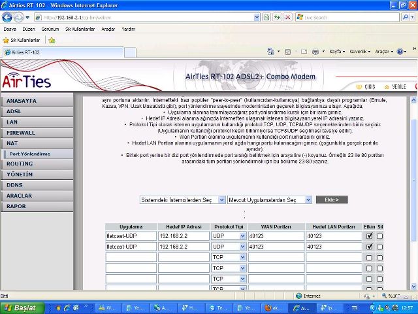Open TCP protocol dropdown in third row
The height and width of the screenshot is (314, 418).
229,257
